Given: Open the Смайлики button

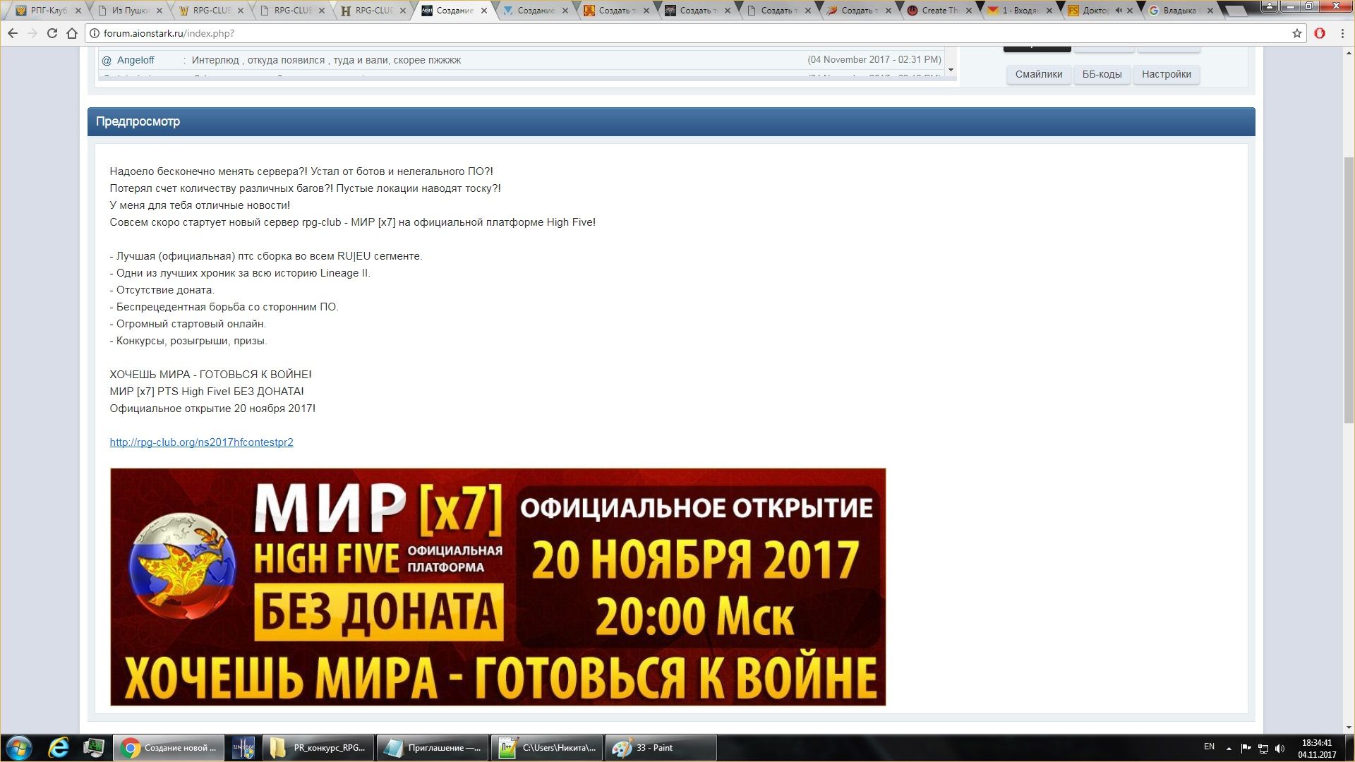Looking at the screenshot, I should point(1038,74).
